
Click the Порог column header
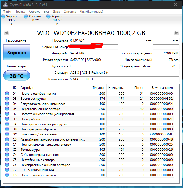[x=135, y=88]
